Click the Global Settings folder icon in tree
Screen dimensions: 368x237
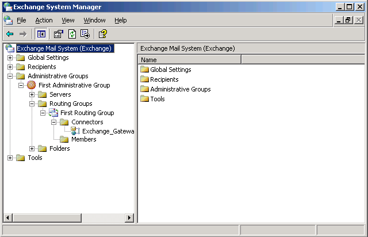click(x=21, y=58)
